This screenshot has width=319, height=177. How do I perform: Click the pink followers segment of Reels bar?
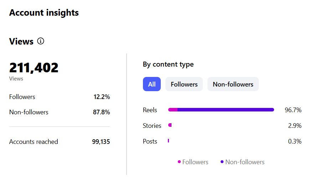(173, 110)
